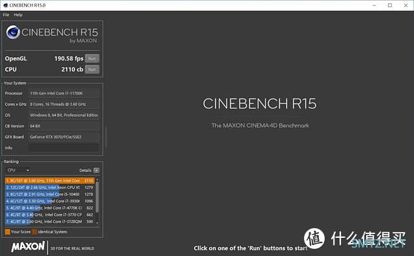Screen dimensions: 414x256
Task: Click ranking list scroll up arrow
Action: (97, 180)
